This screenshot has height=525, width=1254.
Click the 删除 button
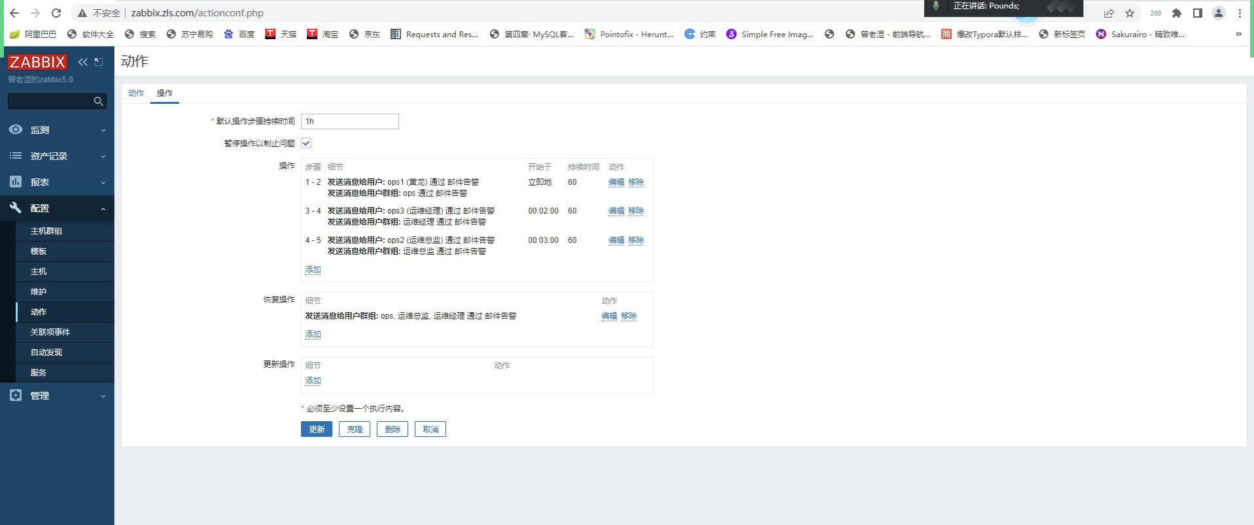(x=392, y=429)
